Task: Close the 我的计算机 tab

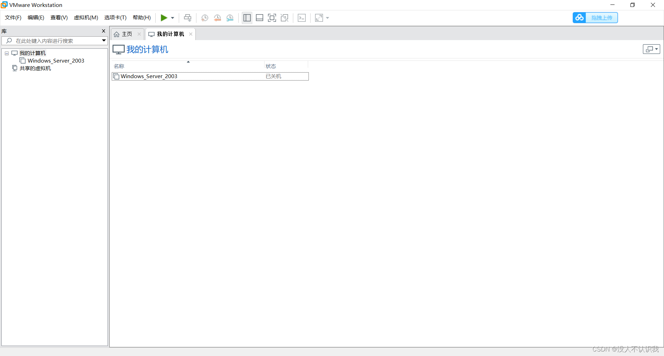Action: click(191, 34)
